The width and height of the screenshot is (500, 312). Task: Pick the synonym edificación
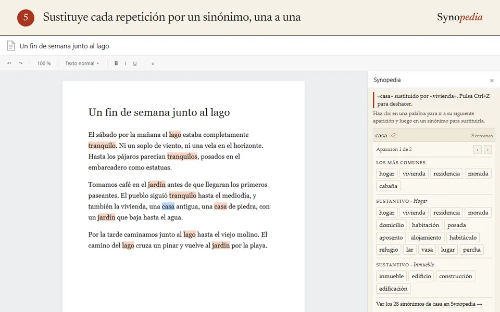tap(393, 289)
